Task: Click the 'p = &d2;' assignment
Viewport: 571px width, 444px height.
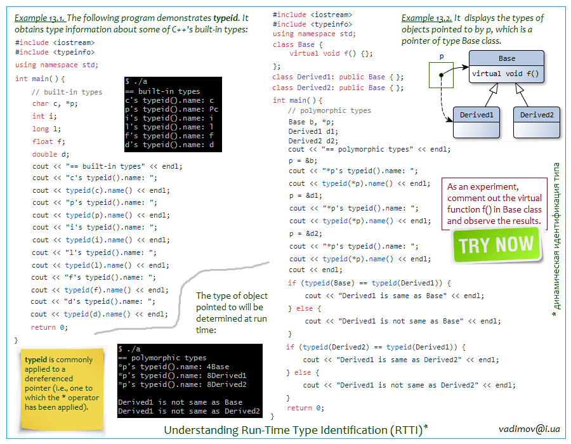Action: (306, 233)
